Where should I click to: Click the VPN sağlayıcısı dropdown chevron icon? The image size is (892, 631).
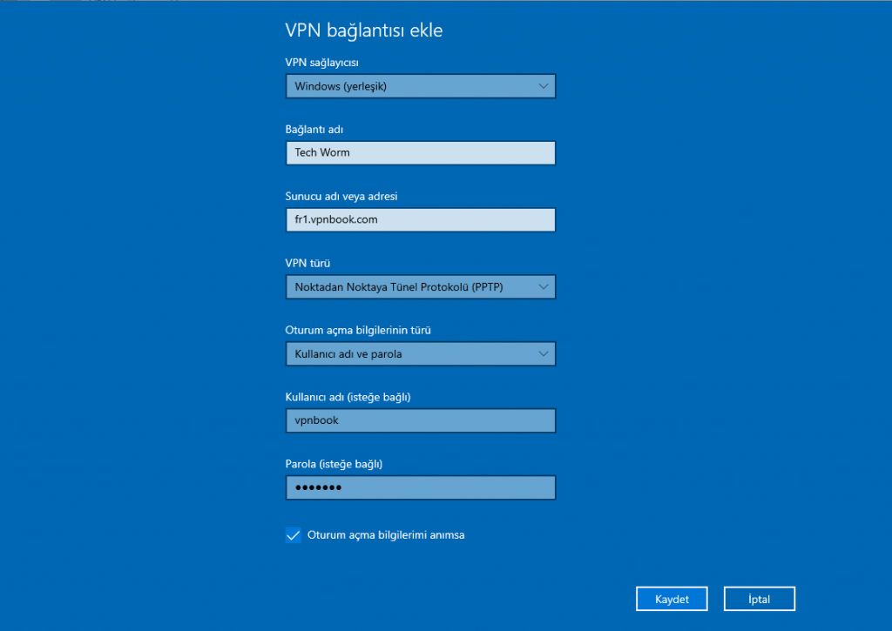[x=544, y=86]
